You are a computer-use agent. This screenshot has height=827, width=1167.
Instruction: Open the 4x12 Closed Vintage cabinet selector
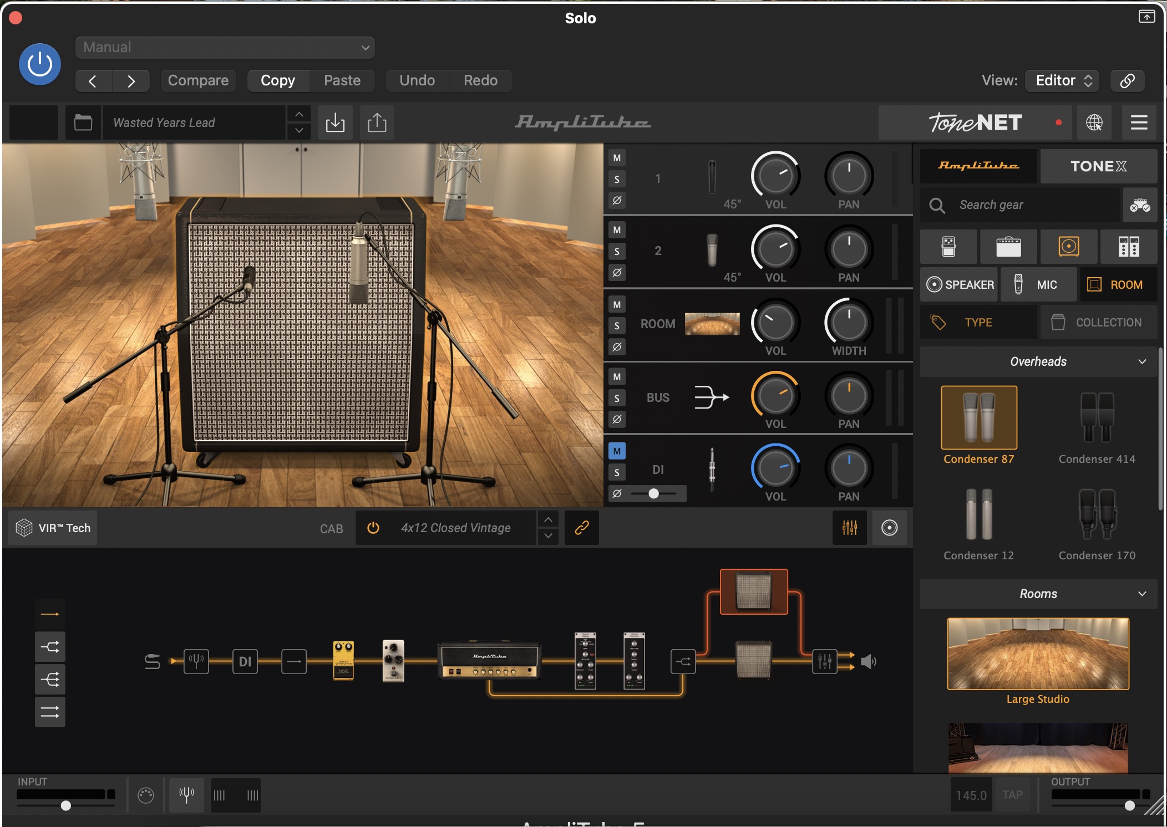point(456,528)
